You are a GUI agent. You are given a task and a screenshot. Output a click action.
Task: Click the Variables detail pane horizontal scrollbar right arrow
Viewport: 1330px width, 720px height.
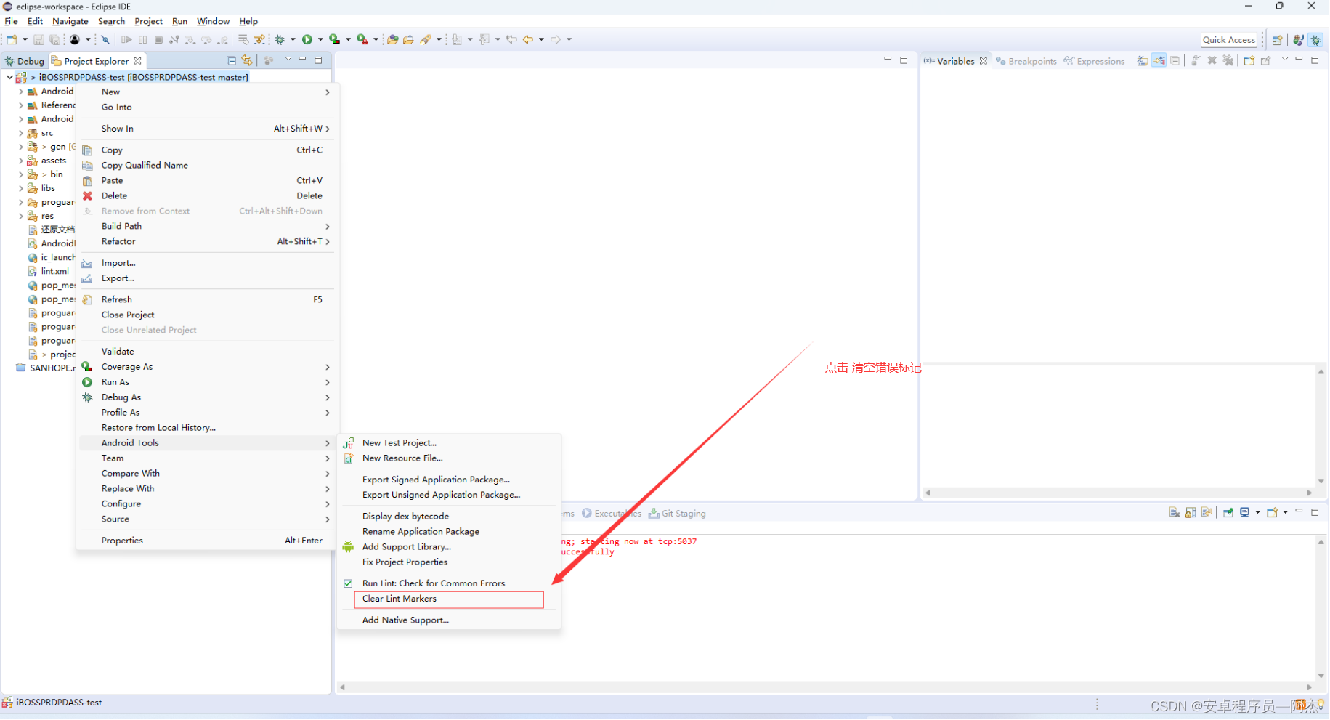(x=1310, y=493)
